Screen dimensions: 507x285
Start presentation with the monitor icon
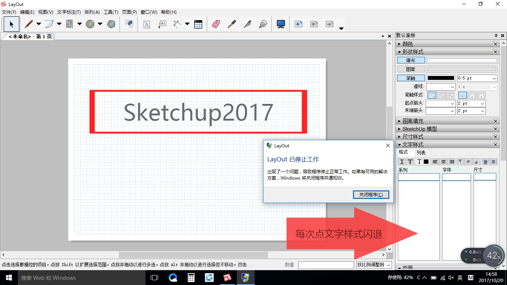point(281,24)
